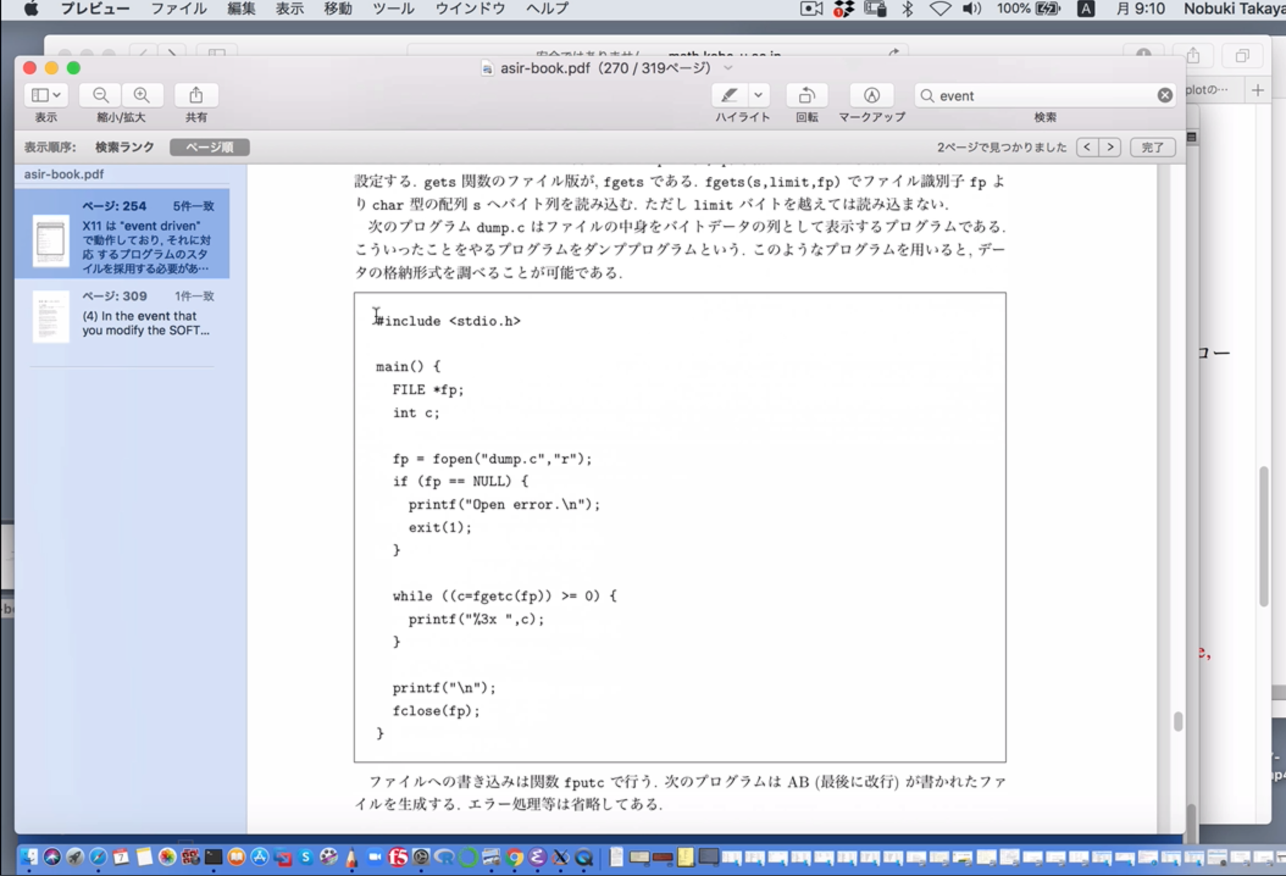Click the asir-book.pdf document icon in title bar
Viewport: 1286px width, 876px height.
coord(487,68)
